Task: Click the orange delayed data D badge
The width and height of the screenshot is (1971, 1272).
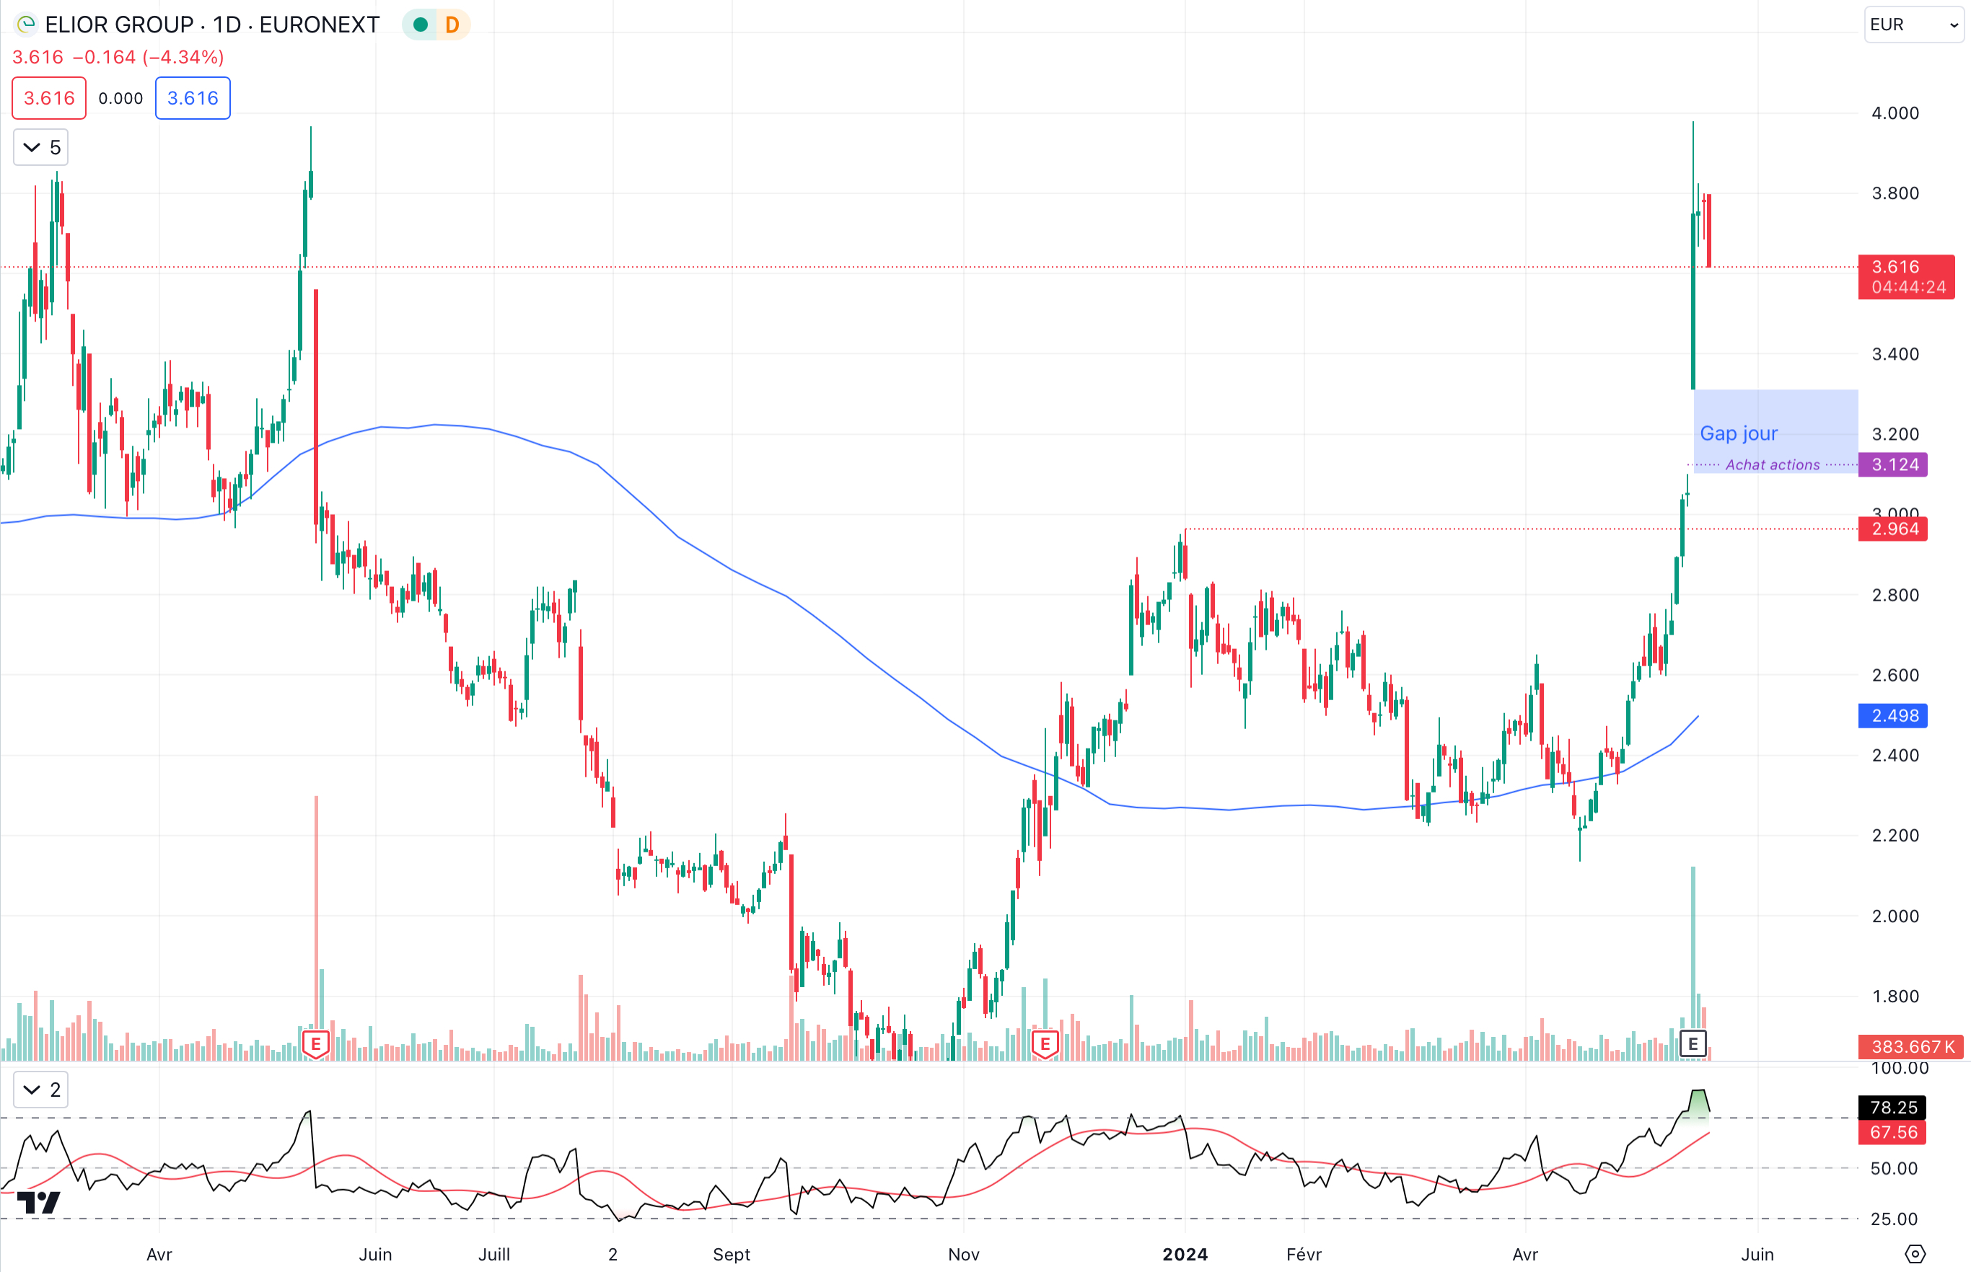Action: pos(452,25)
